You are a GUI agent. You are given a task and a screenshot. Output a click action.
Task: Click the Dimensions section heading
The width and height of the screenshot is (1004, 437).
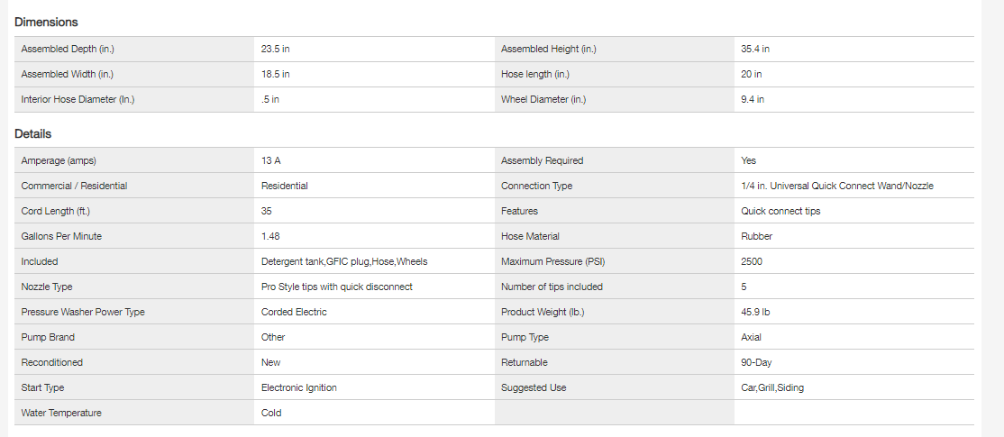click(46, 22)
